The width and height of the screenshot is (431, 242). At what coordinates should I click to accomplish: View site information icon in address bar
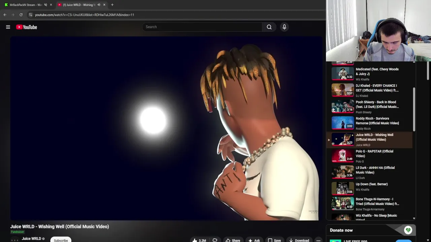[30, 15]
